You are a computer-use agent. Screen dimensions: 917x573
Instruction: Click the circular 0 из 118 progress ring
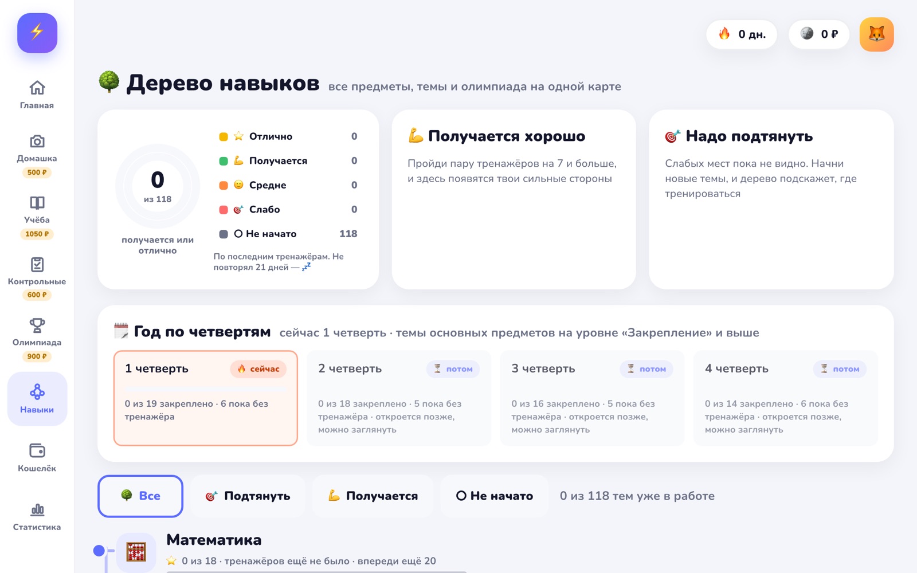pyautogui.click(x=158, y=186)
